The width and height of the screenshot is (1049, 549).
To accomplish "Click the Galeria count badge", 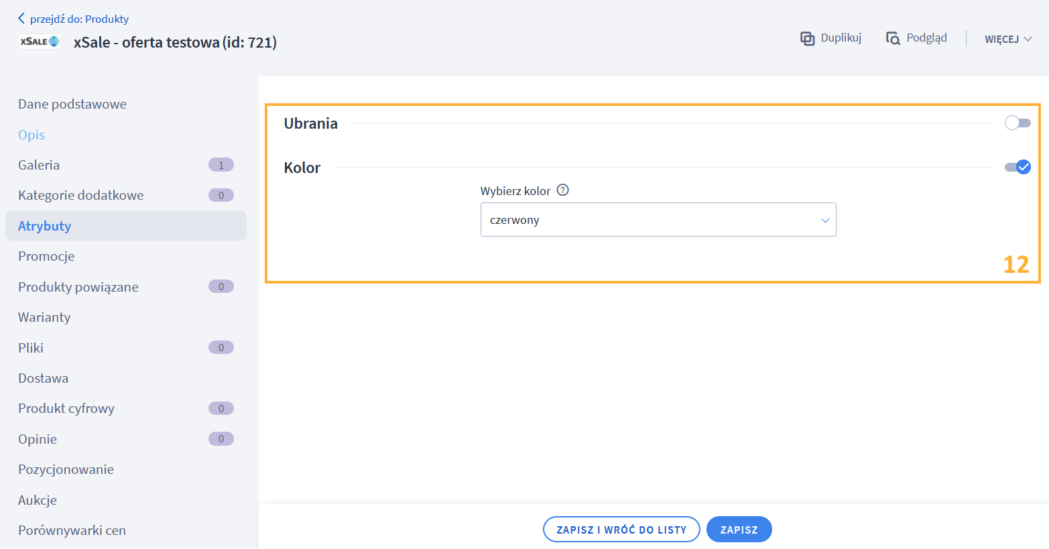I will 221,165.
